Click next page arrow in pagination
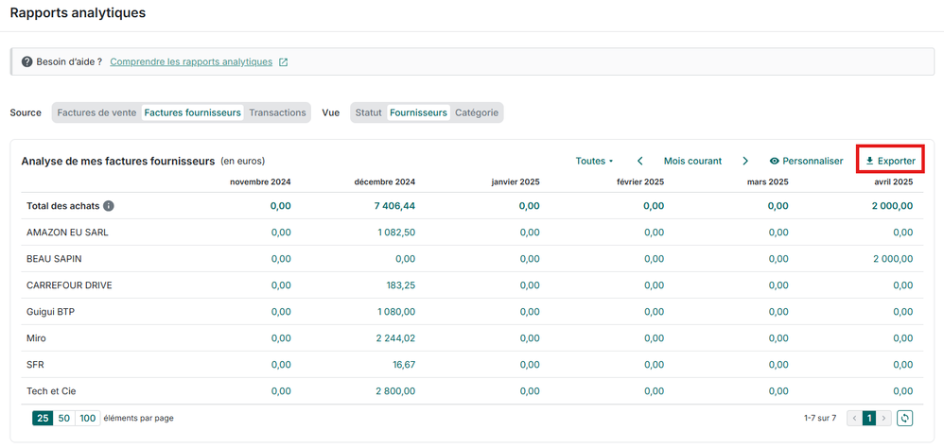 (884, 418)
